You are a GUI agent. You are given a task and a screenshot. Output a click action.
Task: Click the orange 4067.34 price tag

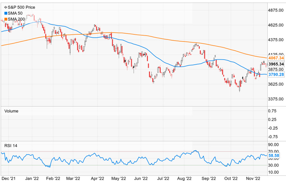tap(276, 58)
